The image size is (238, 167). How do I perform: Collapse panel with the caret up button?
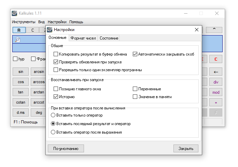pyautogui.click(x=214, y=30)
